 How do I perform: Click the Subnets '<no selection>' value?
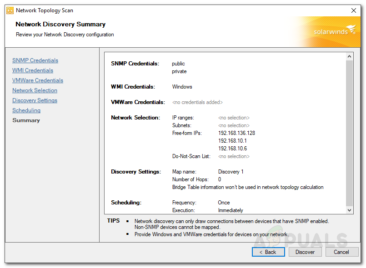[234, 125]
